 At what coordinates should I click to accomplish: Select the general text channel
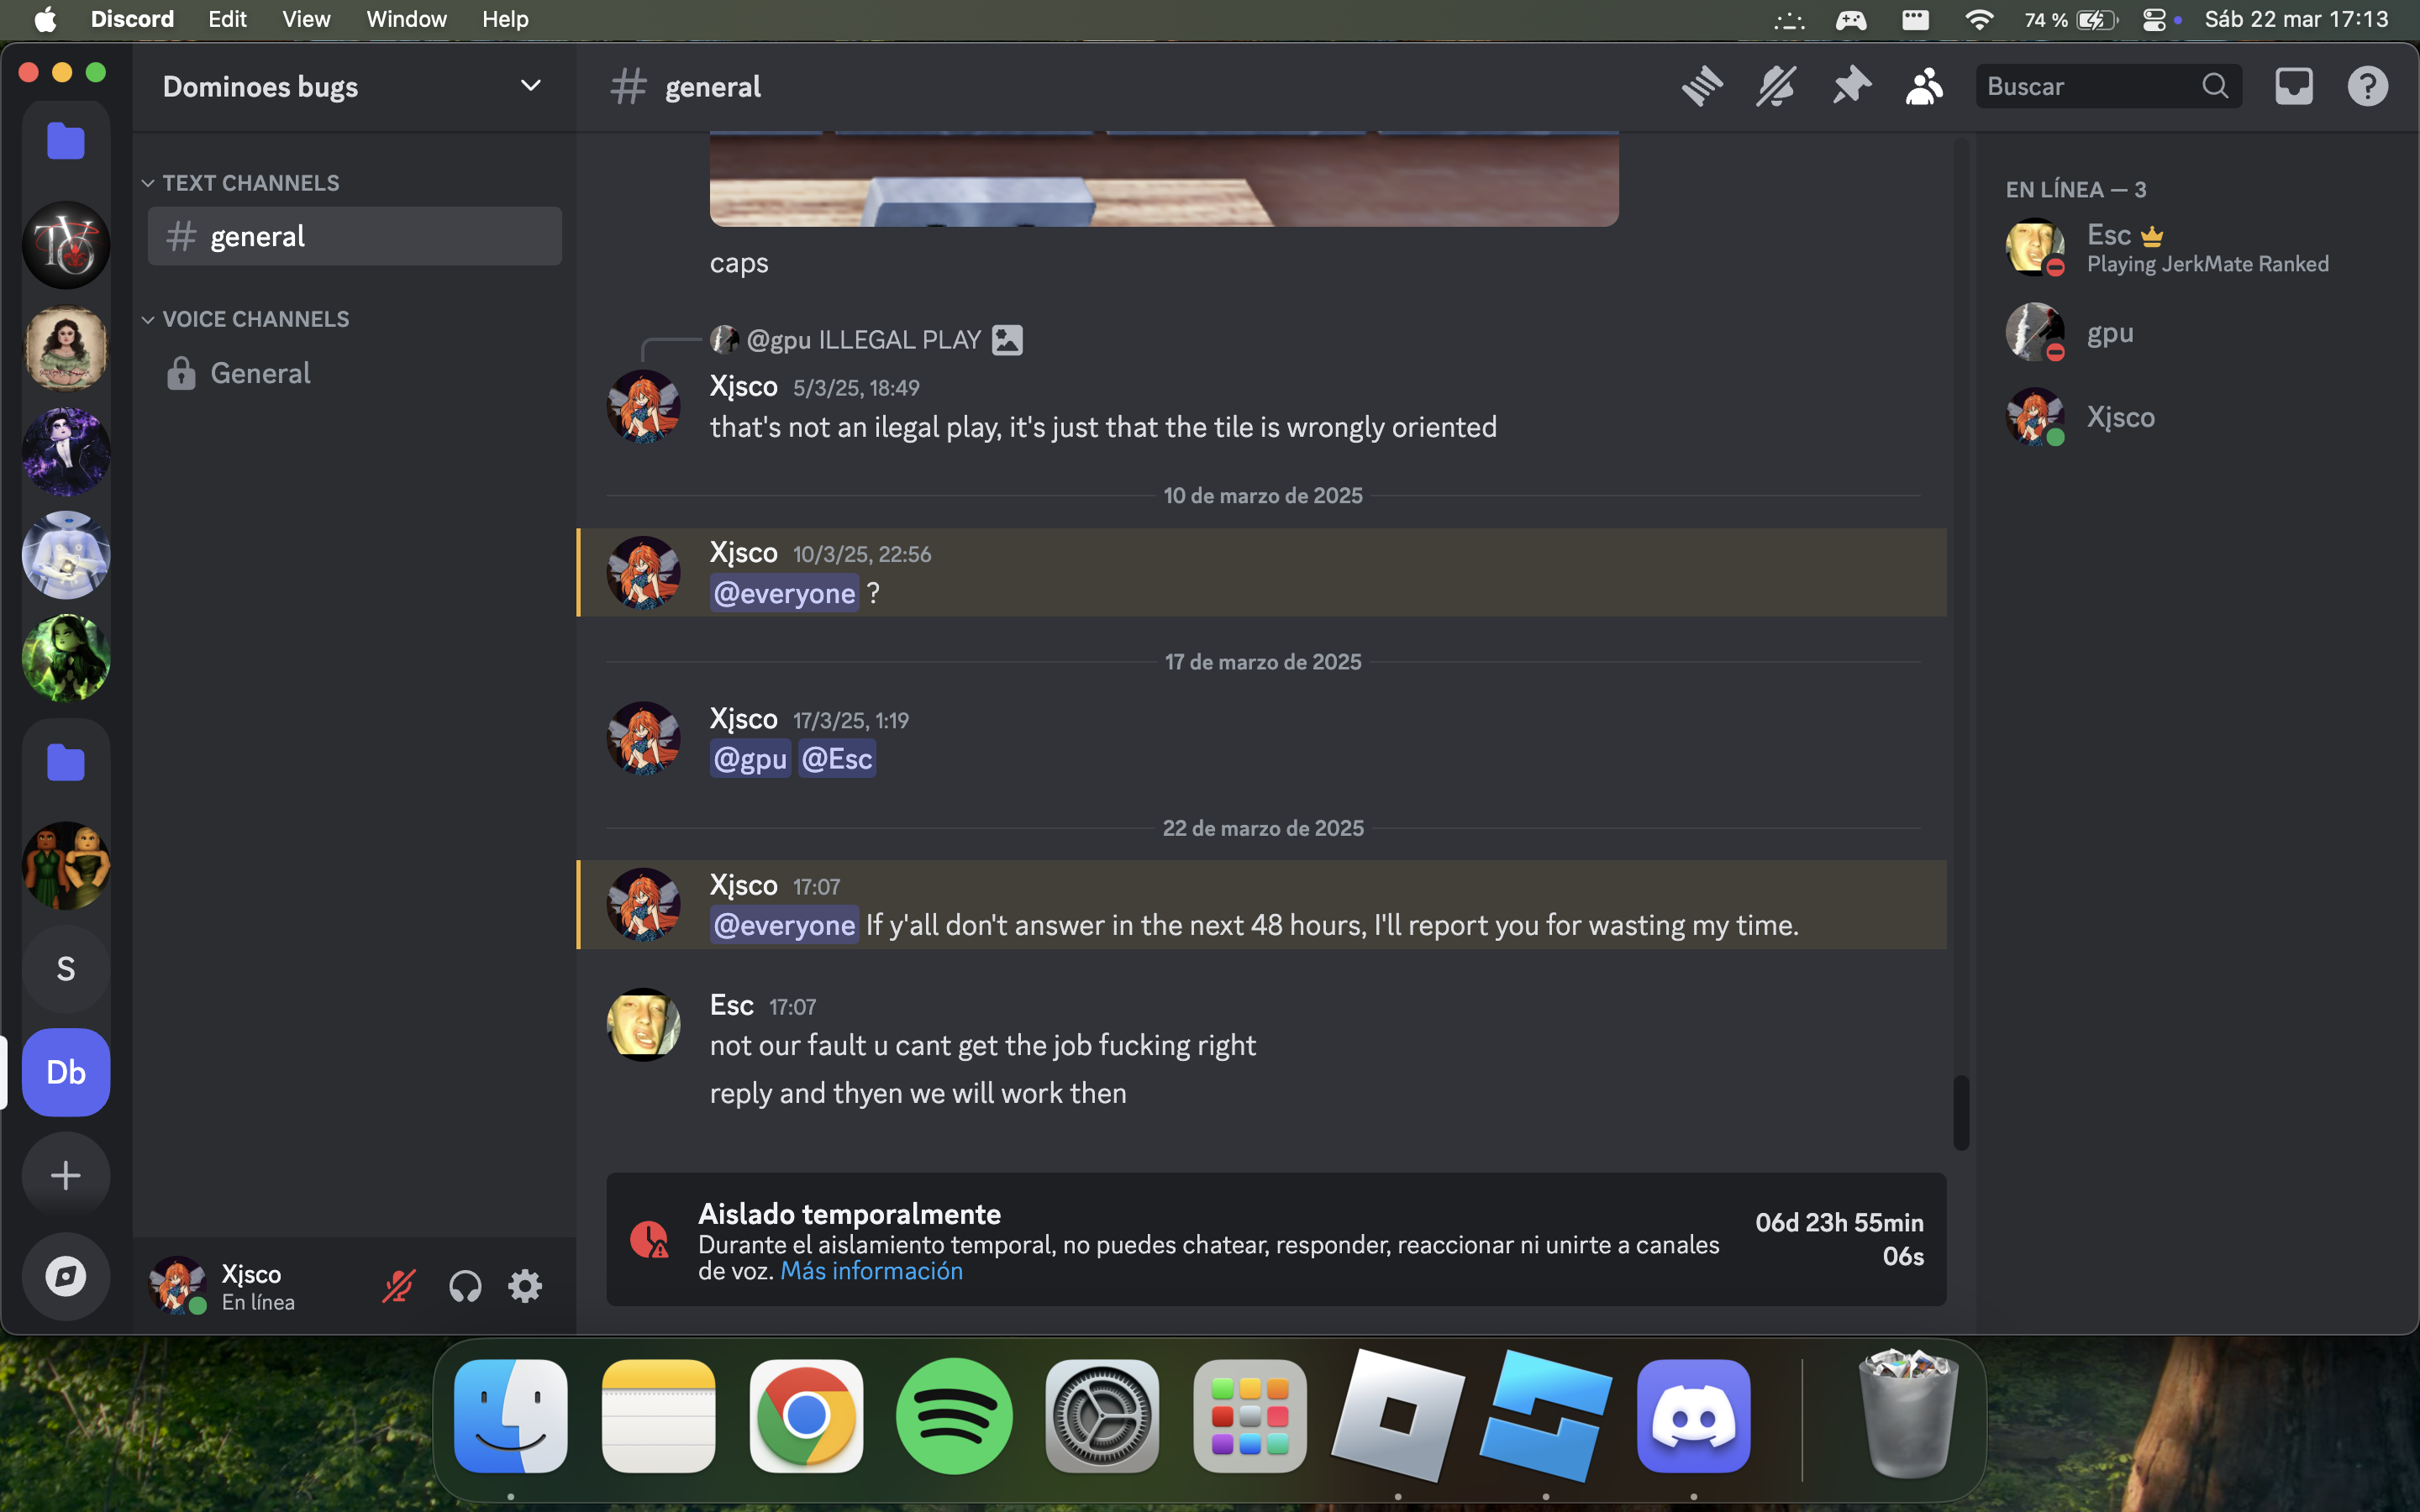tap(354, 236)
